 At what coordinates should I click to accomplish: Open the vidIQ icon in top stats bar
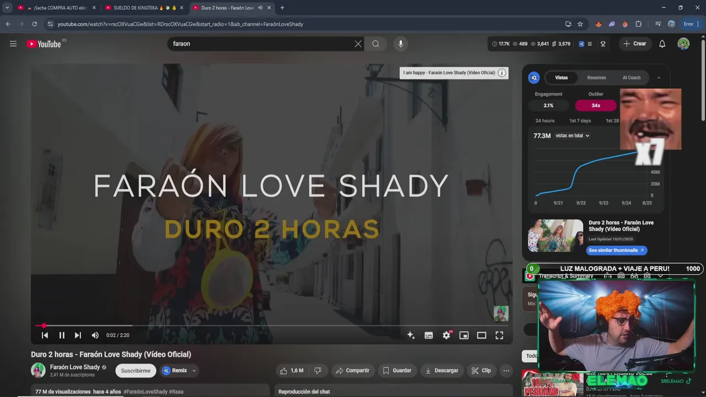click(x=581, y=44)
